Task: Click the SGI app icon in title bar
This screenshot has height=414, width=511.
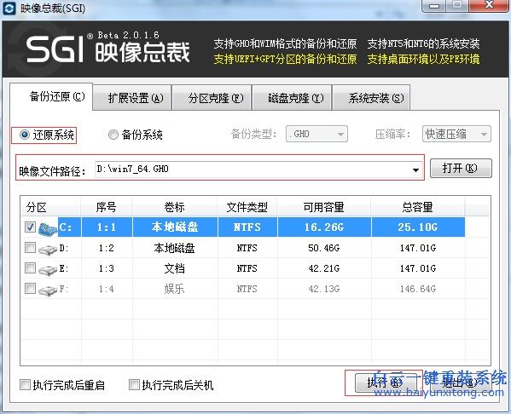Action: [9, 9]
